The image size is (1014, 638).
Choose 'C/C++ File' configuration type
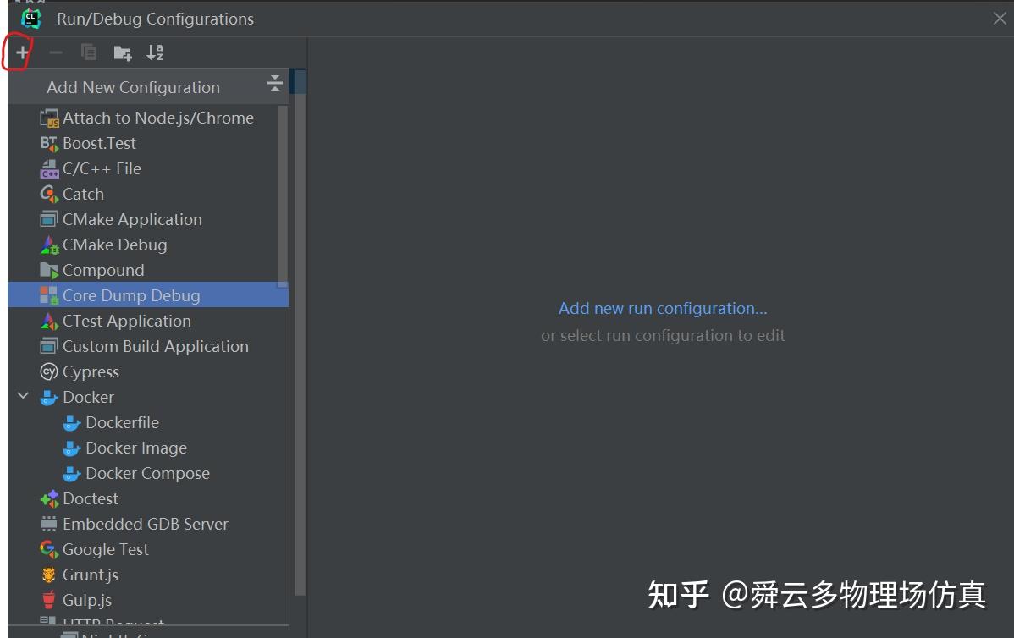pos(102,168)
